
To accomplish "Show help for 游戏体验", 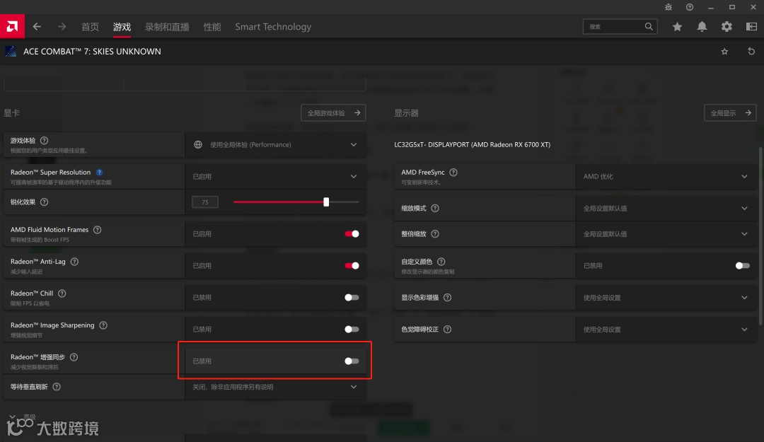I will [x=45, y=140].
